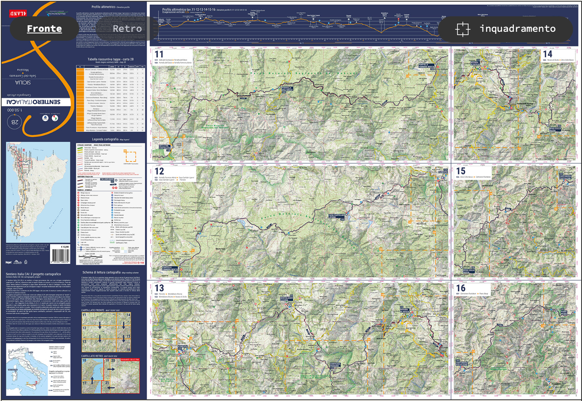Screen dimensions: 582x401
Task: Click the large number 16 map panel label
Action: click(461, 288)
